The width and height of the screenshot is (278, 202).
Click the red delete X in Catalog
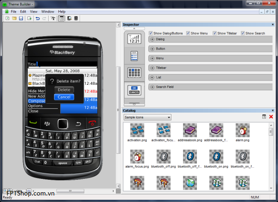[271, 117]
